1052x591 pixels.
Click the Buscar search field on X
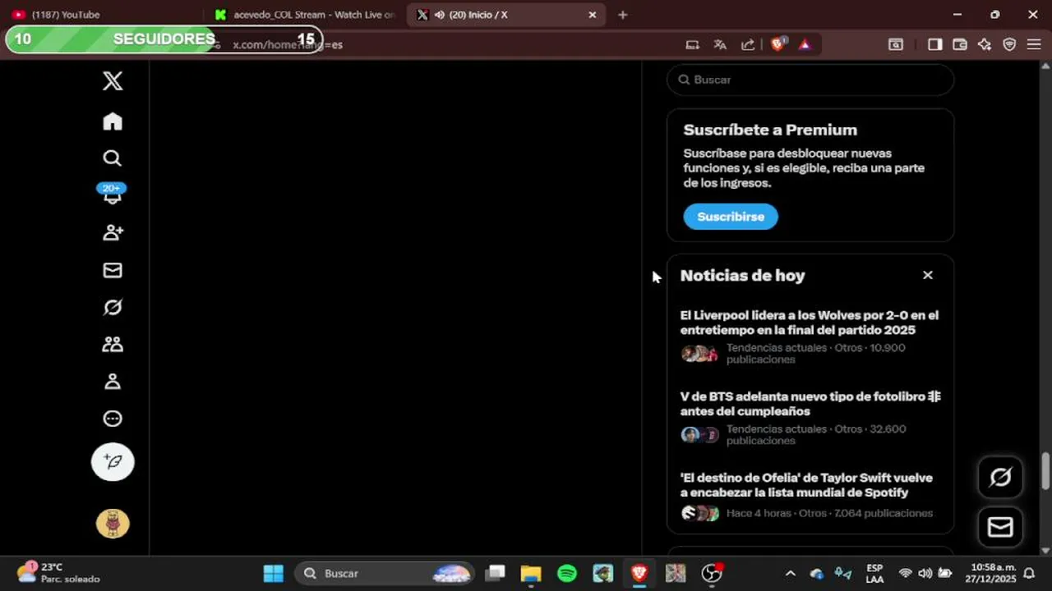point(810,80)
